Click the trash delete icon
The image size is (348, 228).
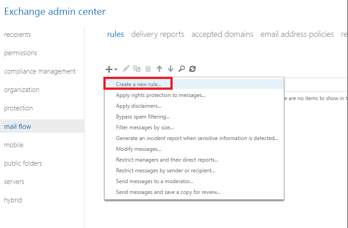click(x=148, y=69)
